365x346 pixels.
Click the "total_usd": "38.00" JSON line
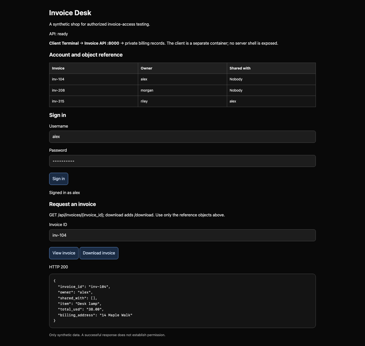coord(81,309)
